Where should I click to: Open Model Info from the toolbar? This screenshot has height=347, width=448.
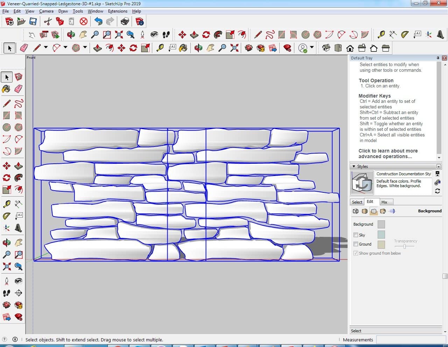pyautogui.click(x=140, y=22)
